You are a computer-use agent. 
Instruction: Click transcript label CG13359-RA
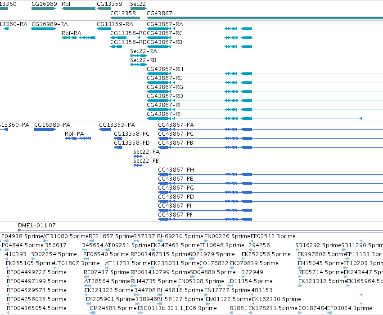coord(115,24)
